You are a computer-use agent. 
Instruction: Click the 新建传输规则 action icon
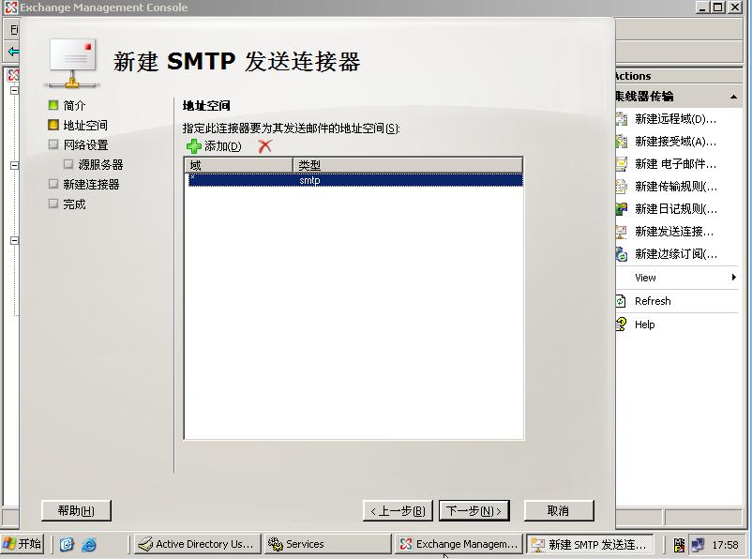(x=621, y=187)
